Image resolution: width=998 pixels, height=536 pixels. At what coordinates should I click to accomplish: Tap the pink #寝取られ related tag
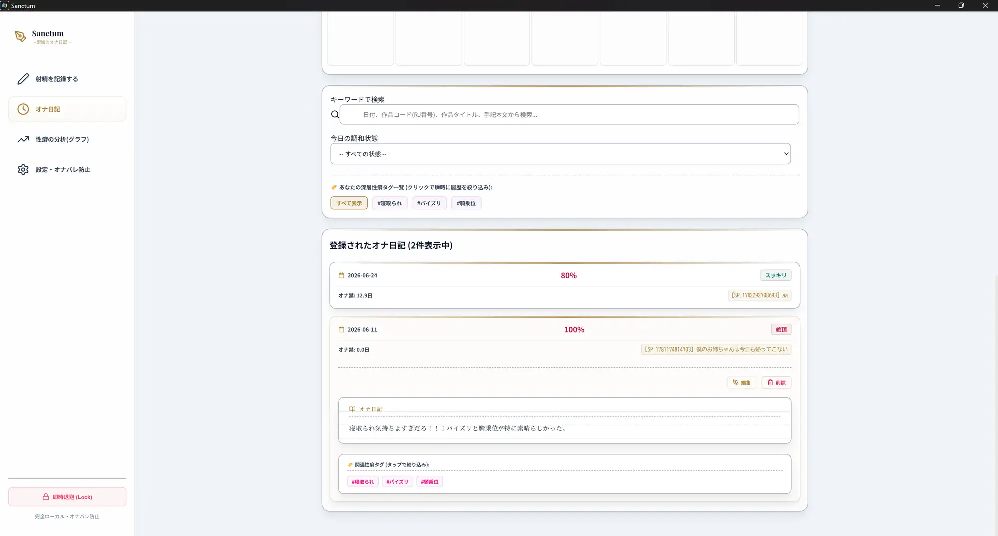(x=363, y=482)
